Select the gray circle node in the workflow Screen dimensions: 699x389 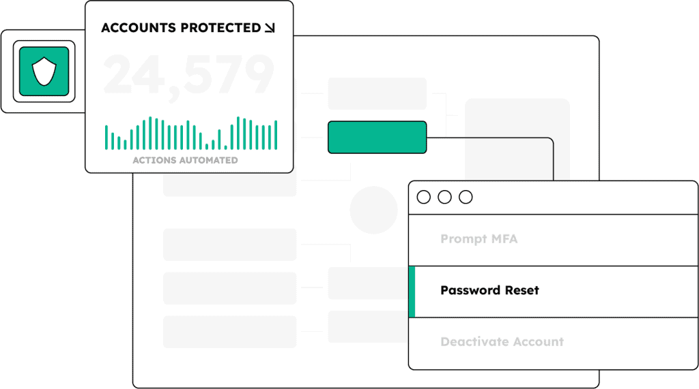pyautogui.click(x=373, y=210)
